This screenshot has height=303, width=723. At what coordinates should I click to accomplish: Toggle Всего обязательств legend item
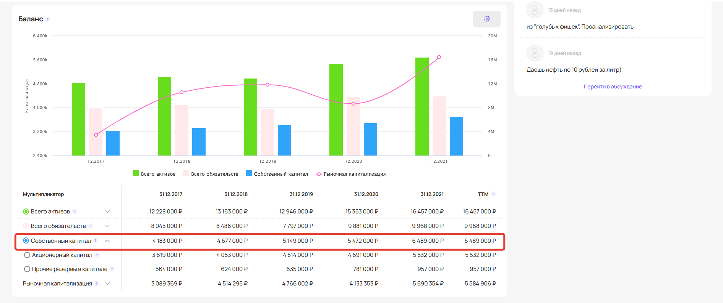point(211,174)
